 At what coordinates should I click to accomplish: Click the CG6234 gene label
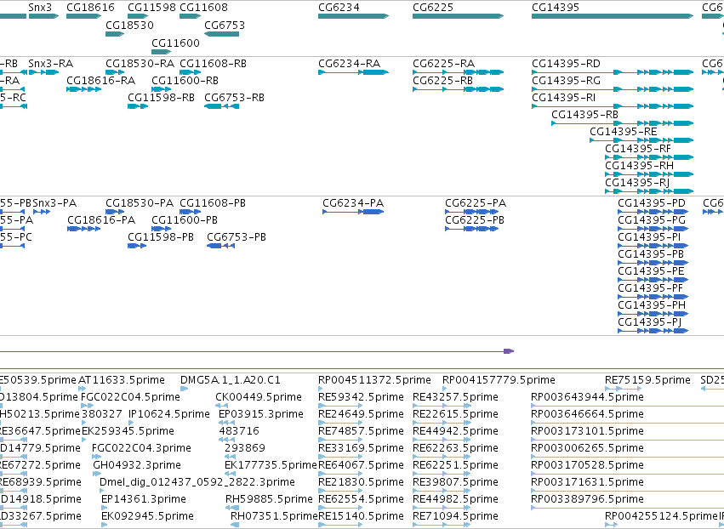click(x=339, y=8)
